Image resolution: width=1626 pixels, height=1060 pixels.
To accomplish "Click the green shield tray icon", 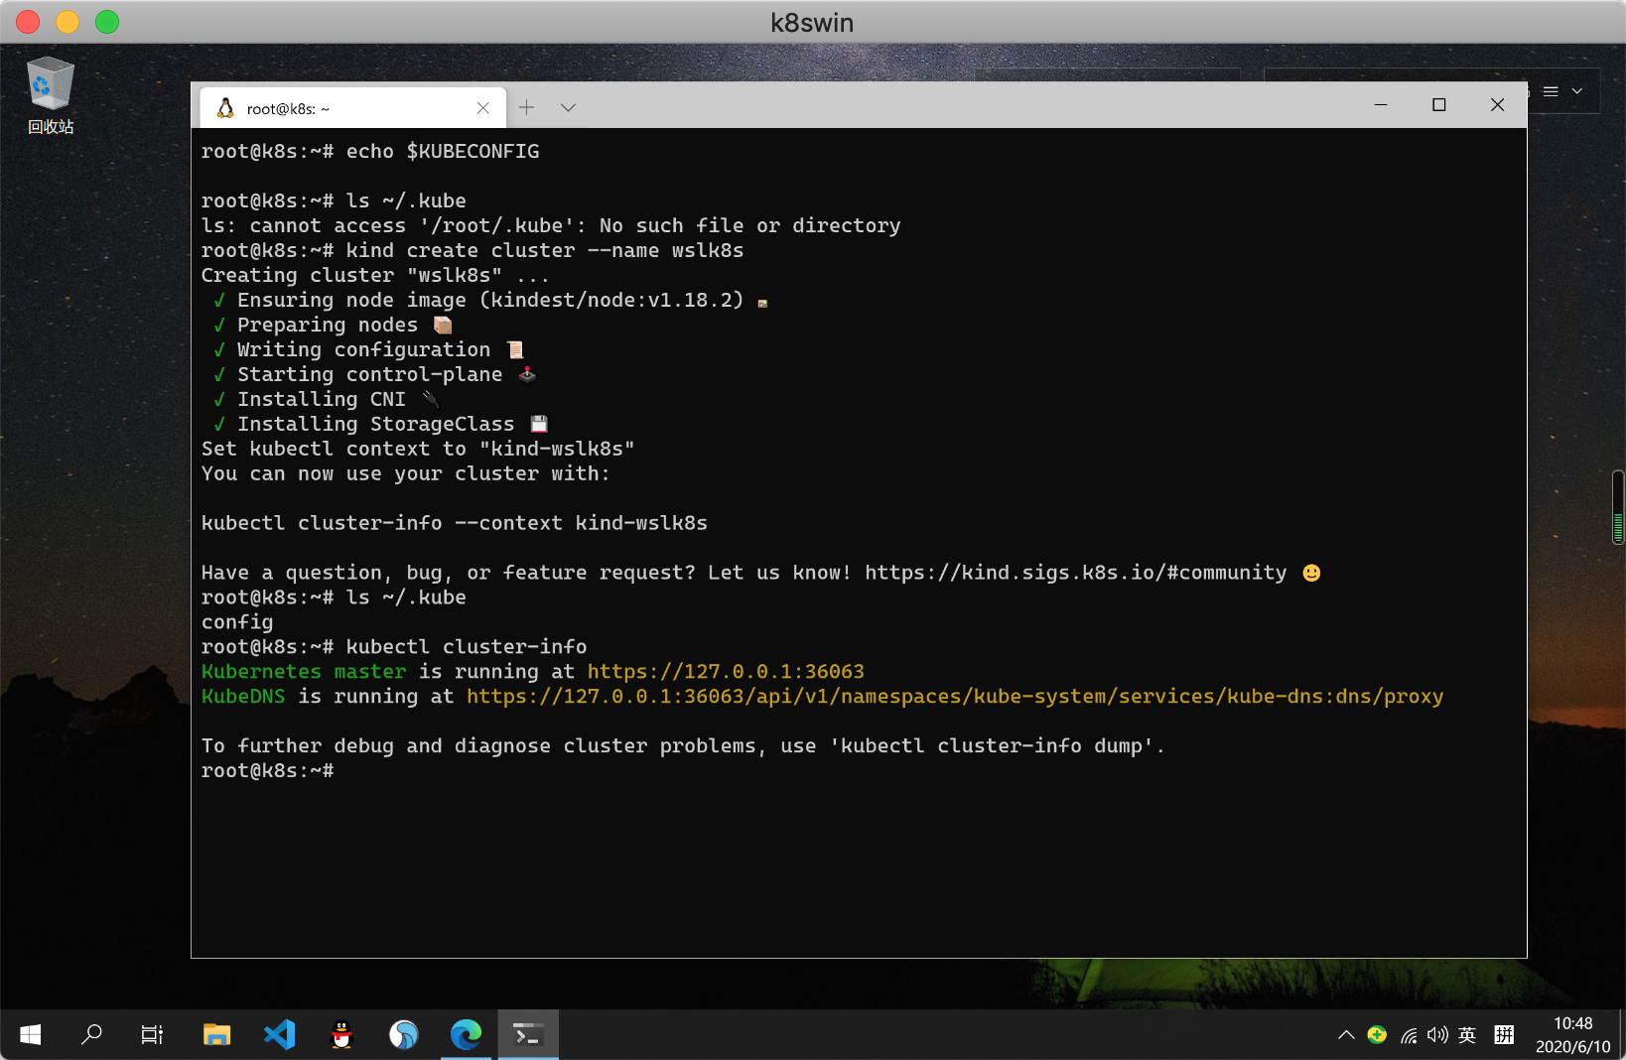I will pyautogui.click(x=1377, y=1035).
